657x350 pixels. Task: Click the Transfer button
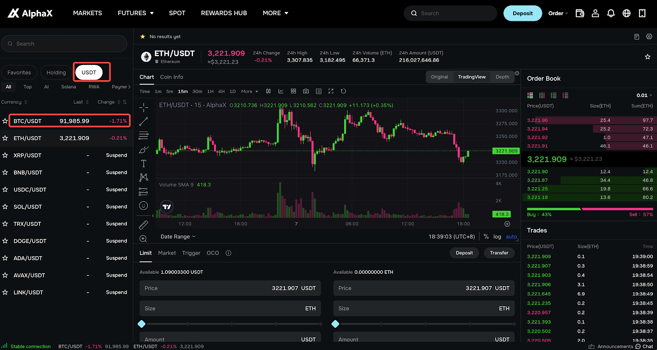coord(499,253)
